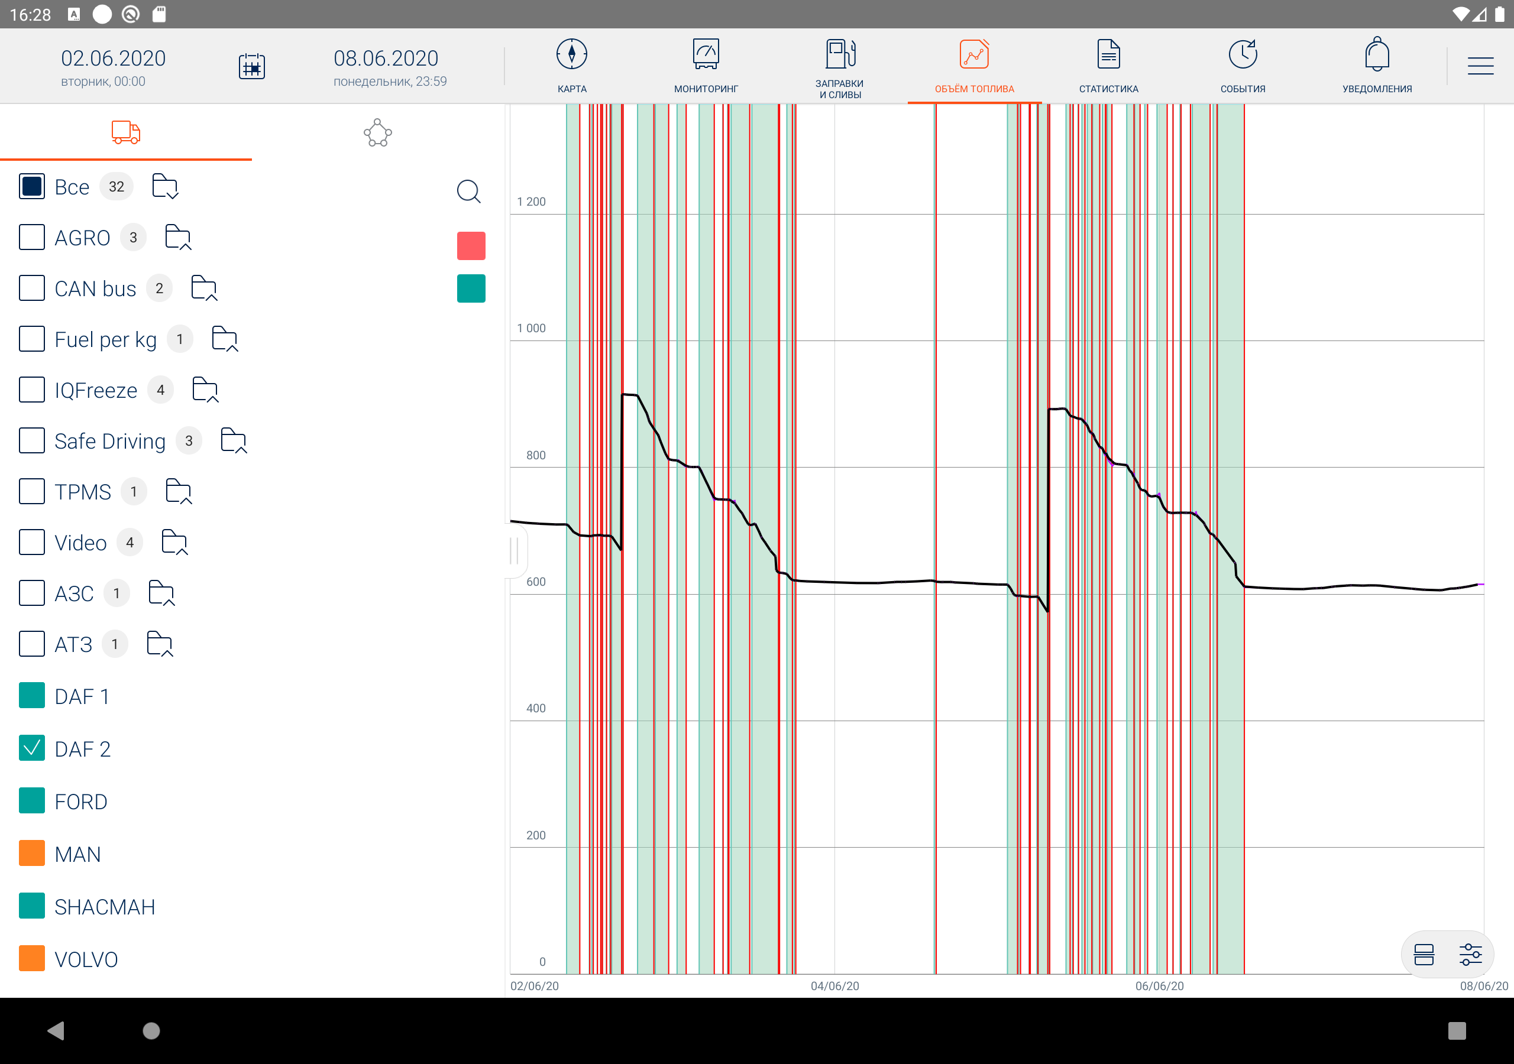
Task: Click the SHACMAH vehicle name
Action: pos(105,906)
